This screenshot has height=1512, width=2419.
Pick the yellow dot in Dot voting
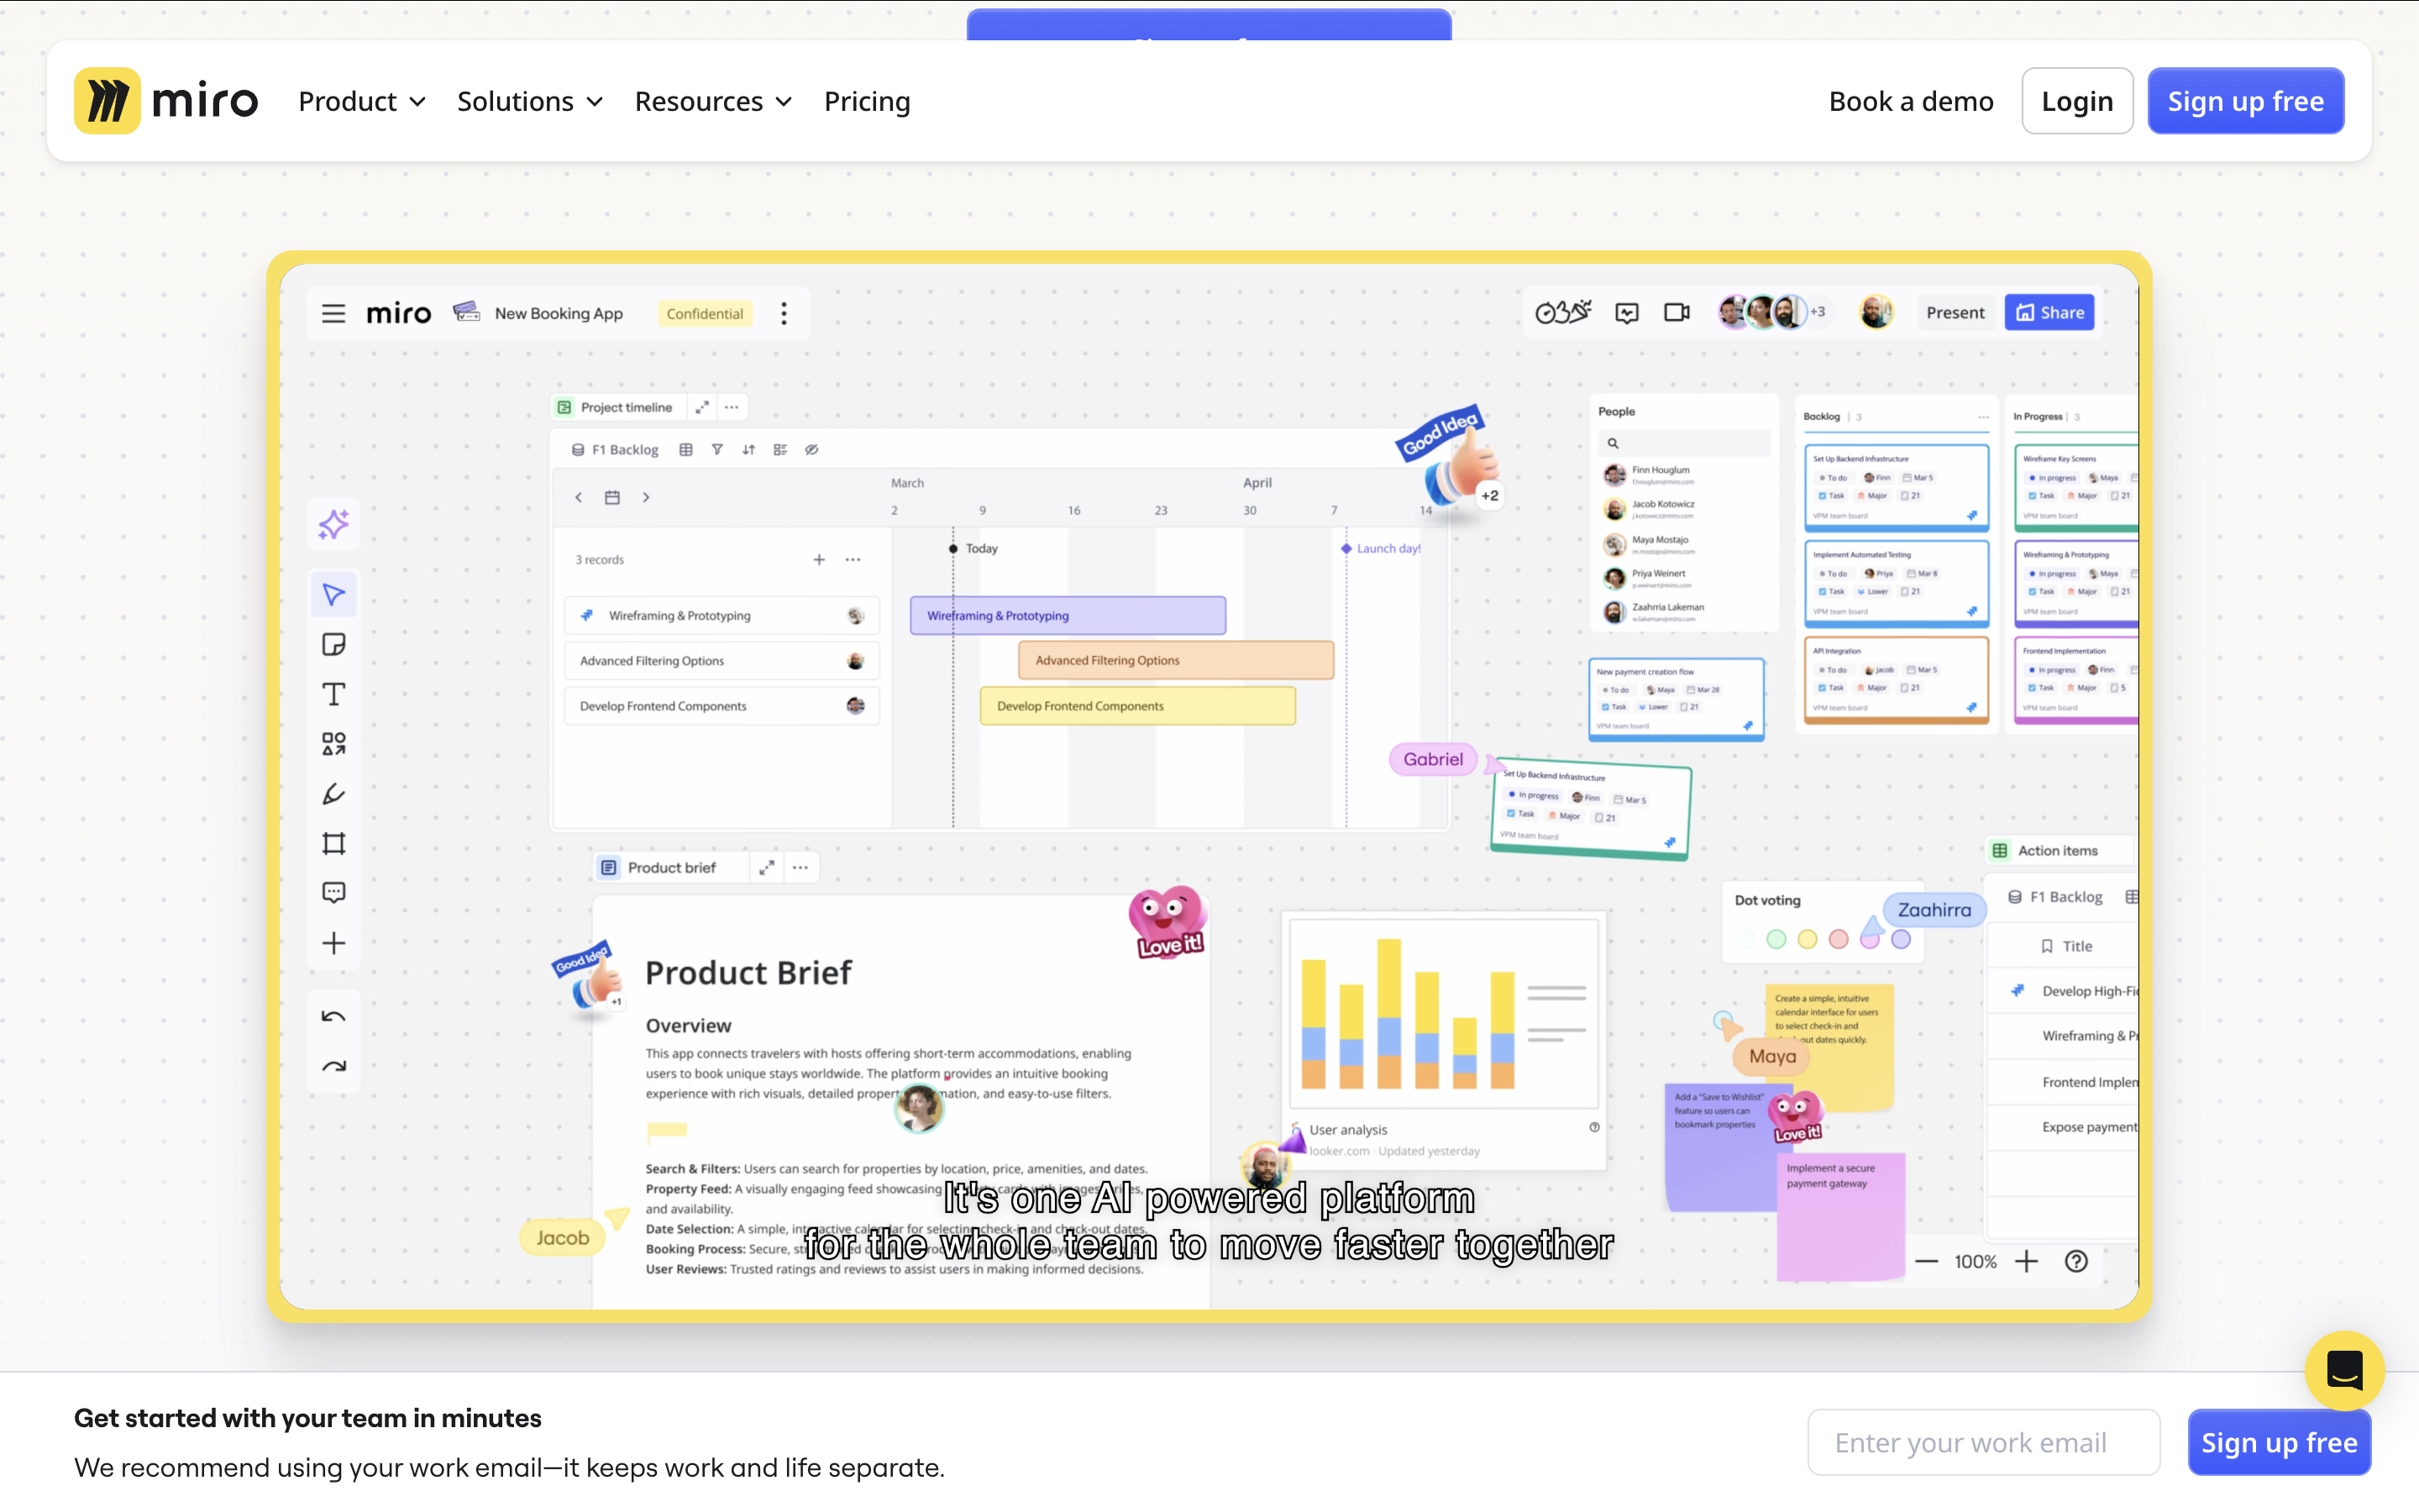(x=1808, y=939)
